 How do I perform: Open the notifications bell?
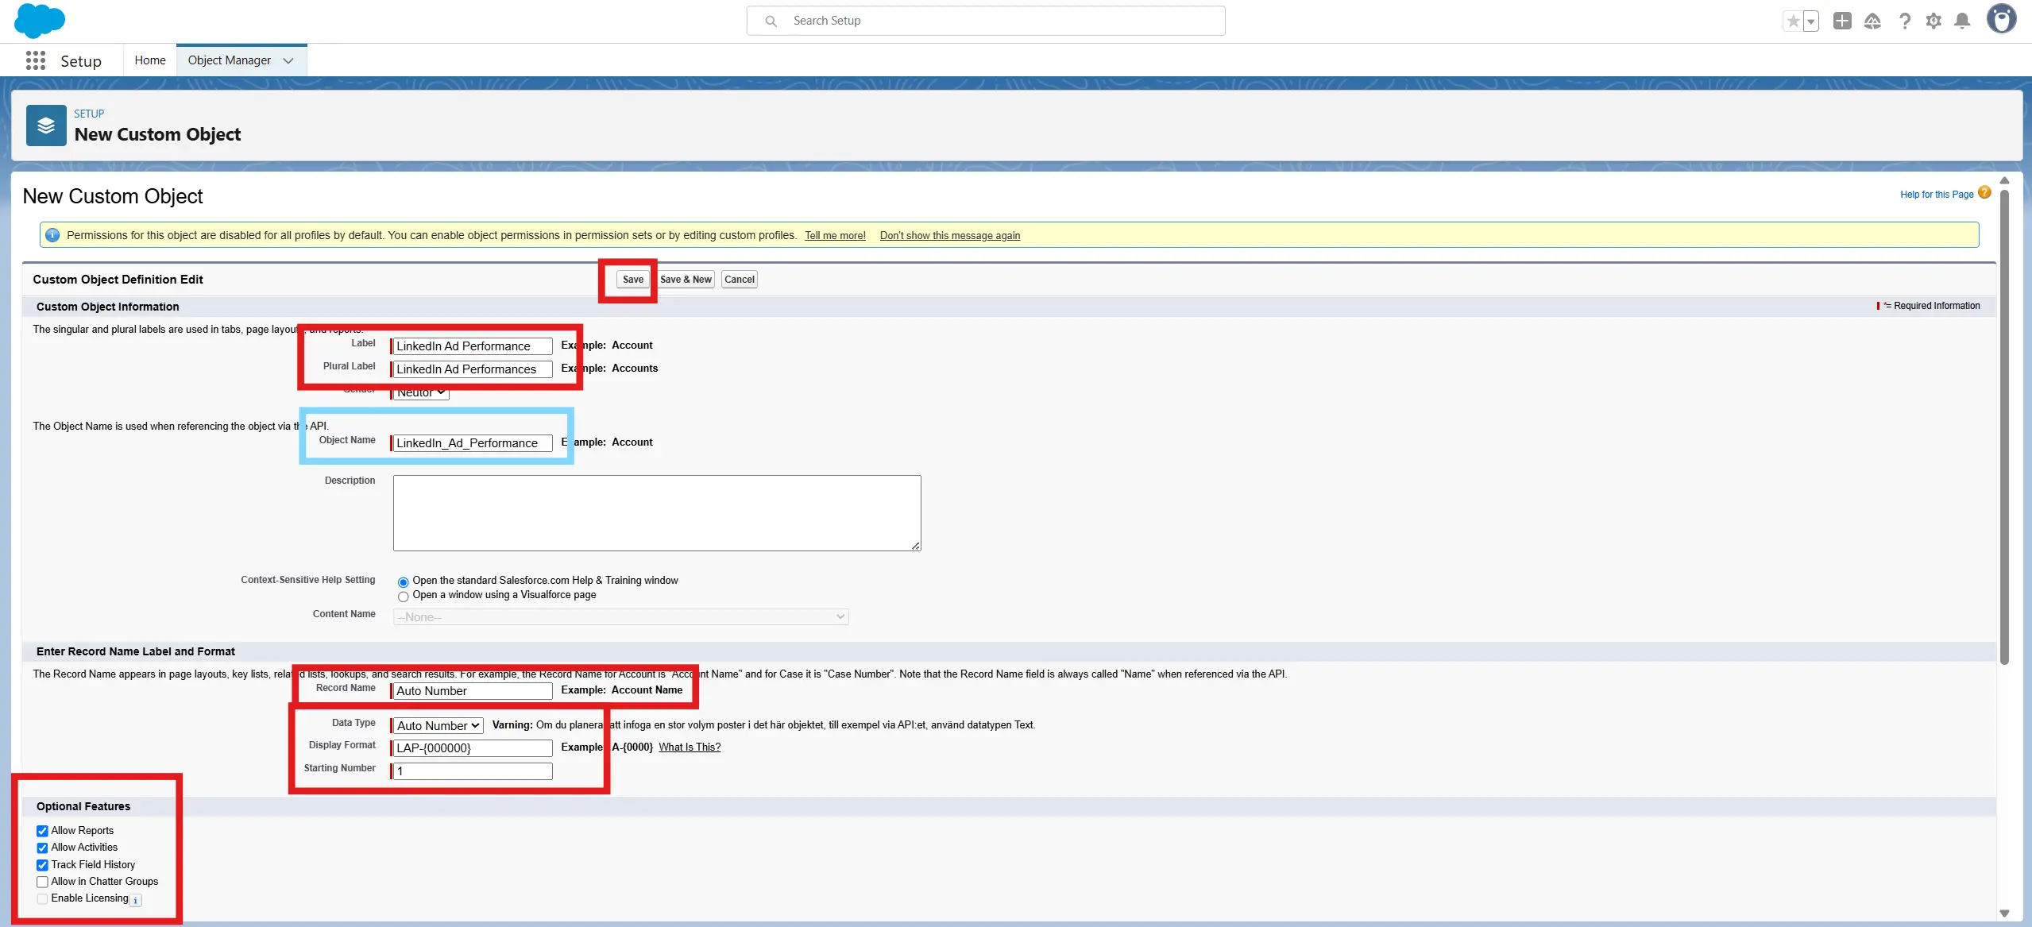pos(1962,21)
